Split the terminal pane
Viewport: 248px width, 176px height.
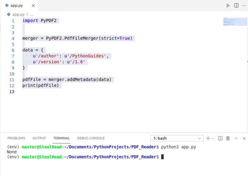coord(220,138)
